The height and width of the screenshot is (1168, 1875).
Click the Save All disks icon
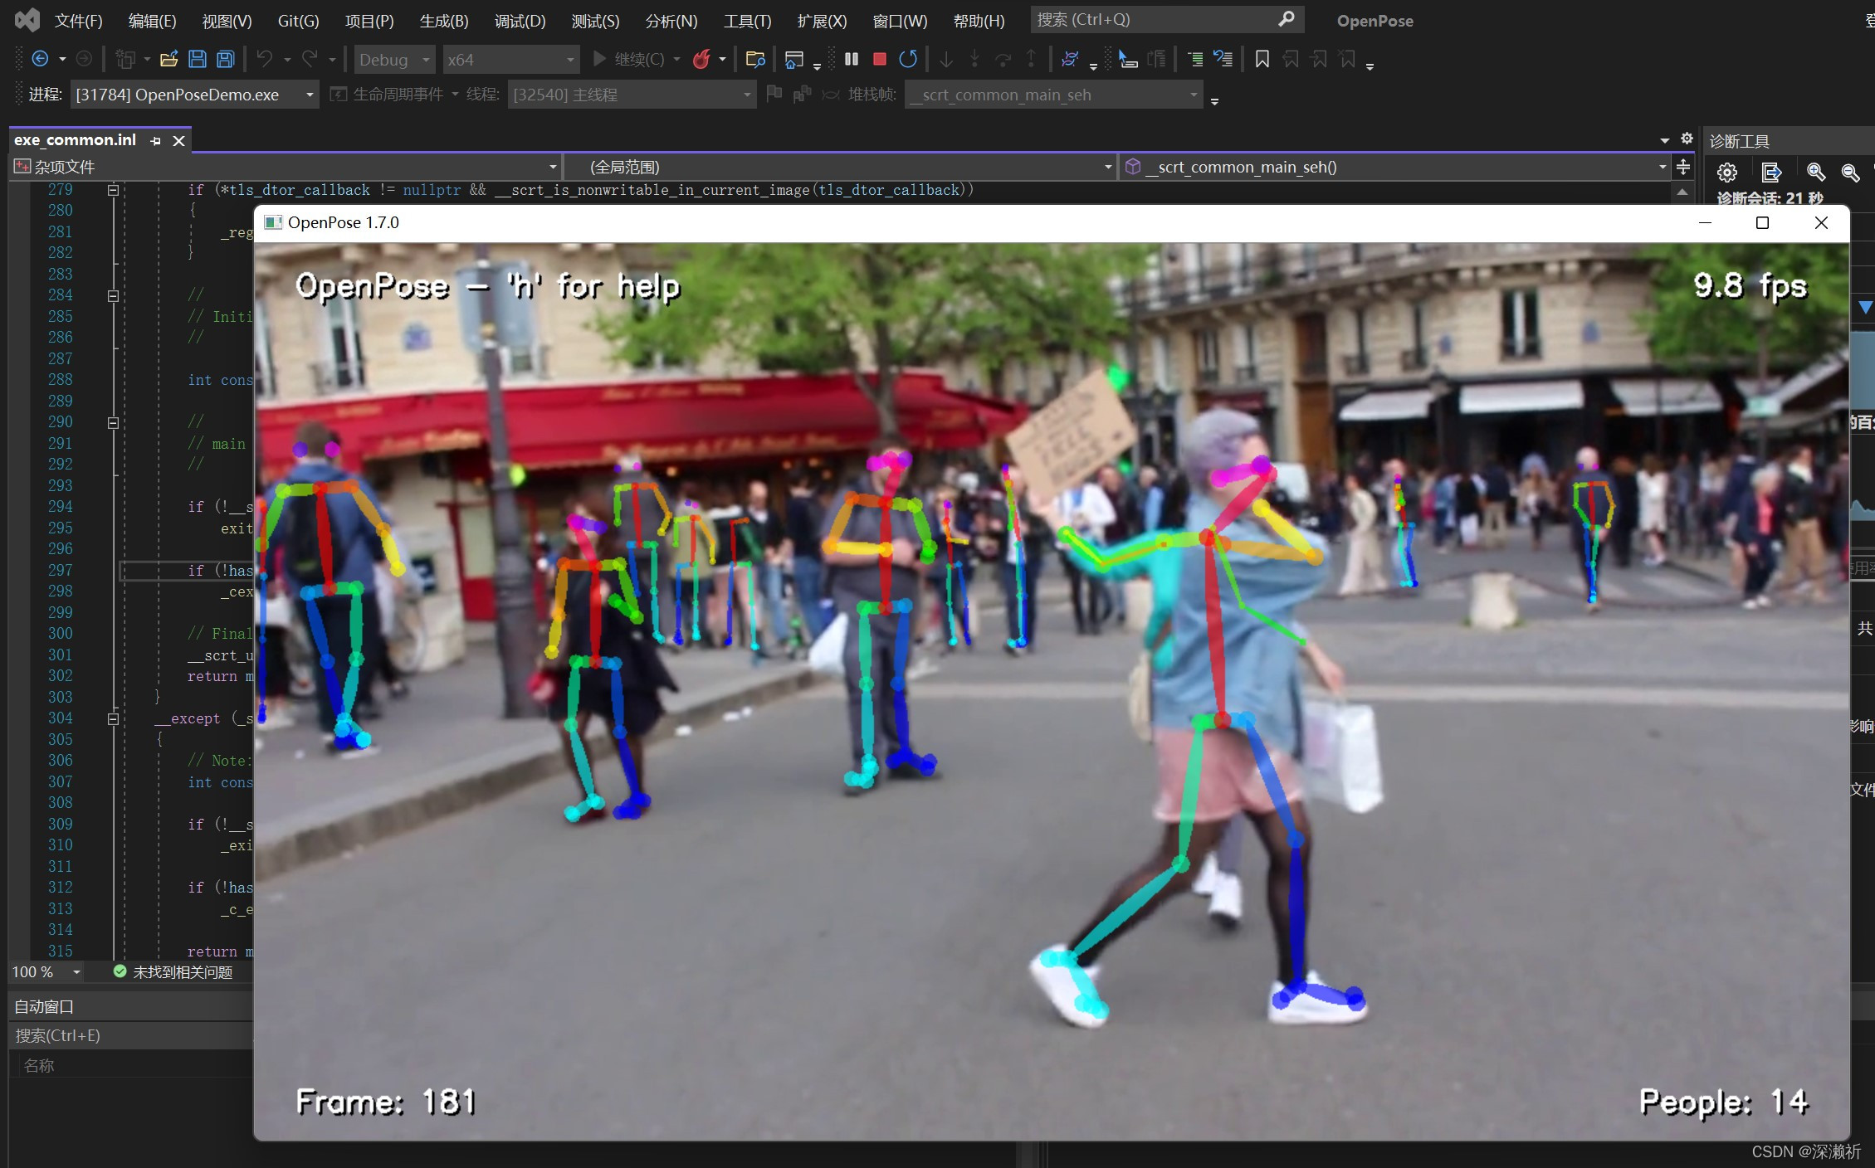(225, 59)
